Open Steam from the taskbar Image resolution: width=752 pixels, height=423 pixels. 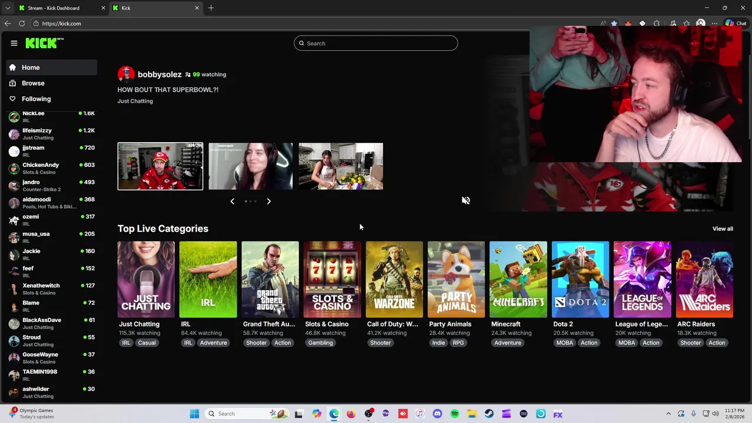[489, 414]
